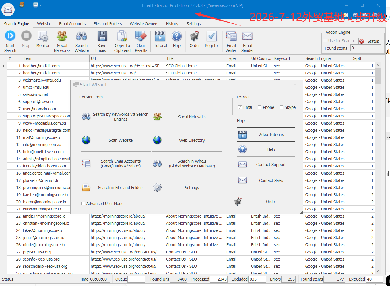Open the History tab
390x286 pixels.
(172, 24)
